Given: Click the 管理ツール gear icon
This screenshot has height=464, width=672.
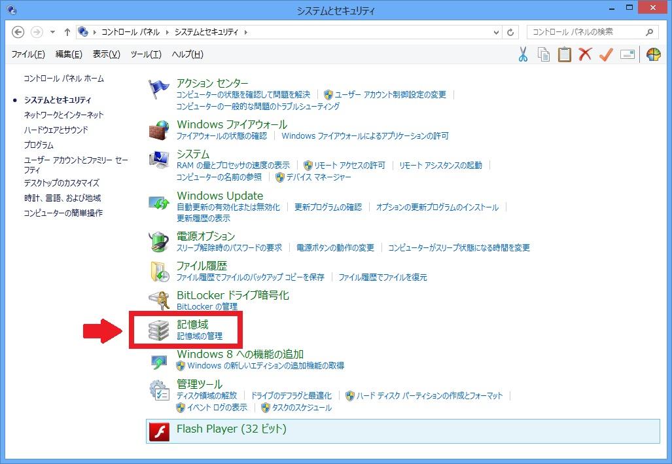Looking at the screenshot, I should point(159,390).
